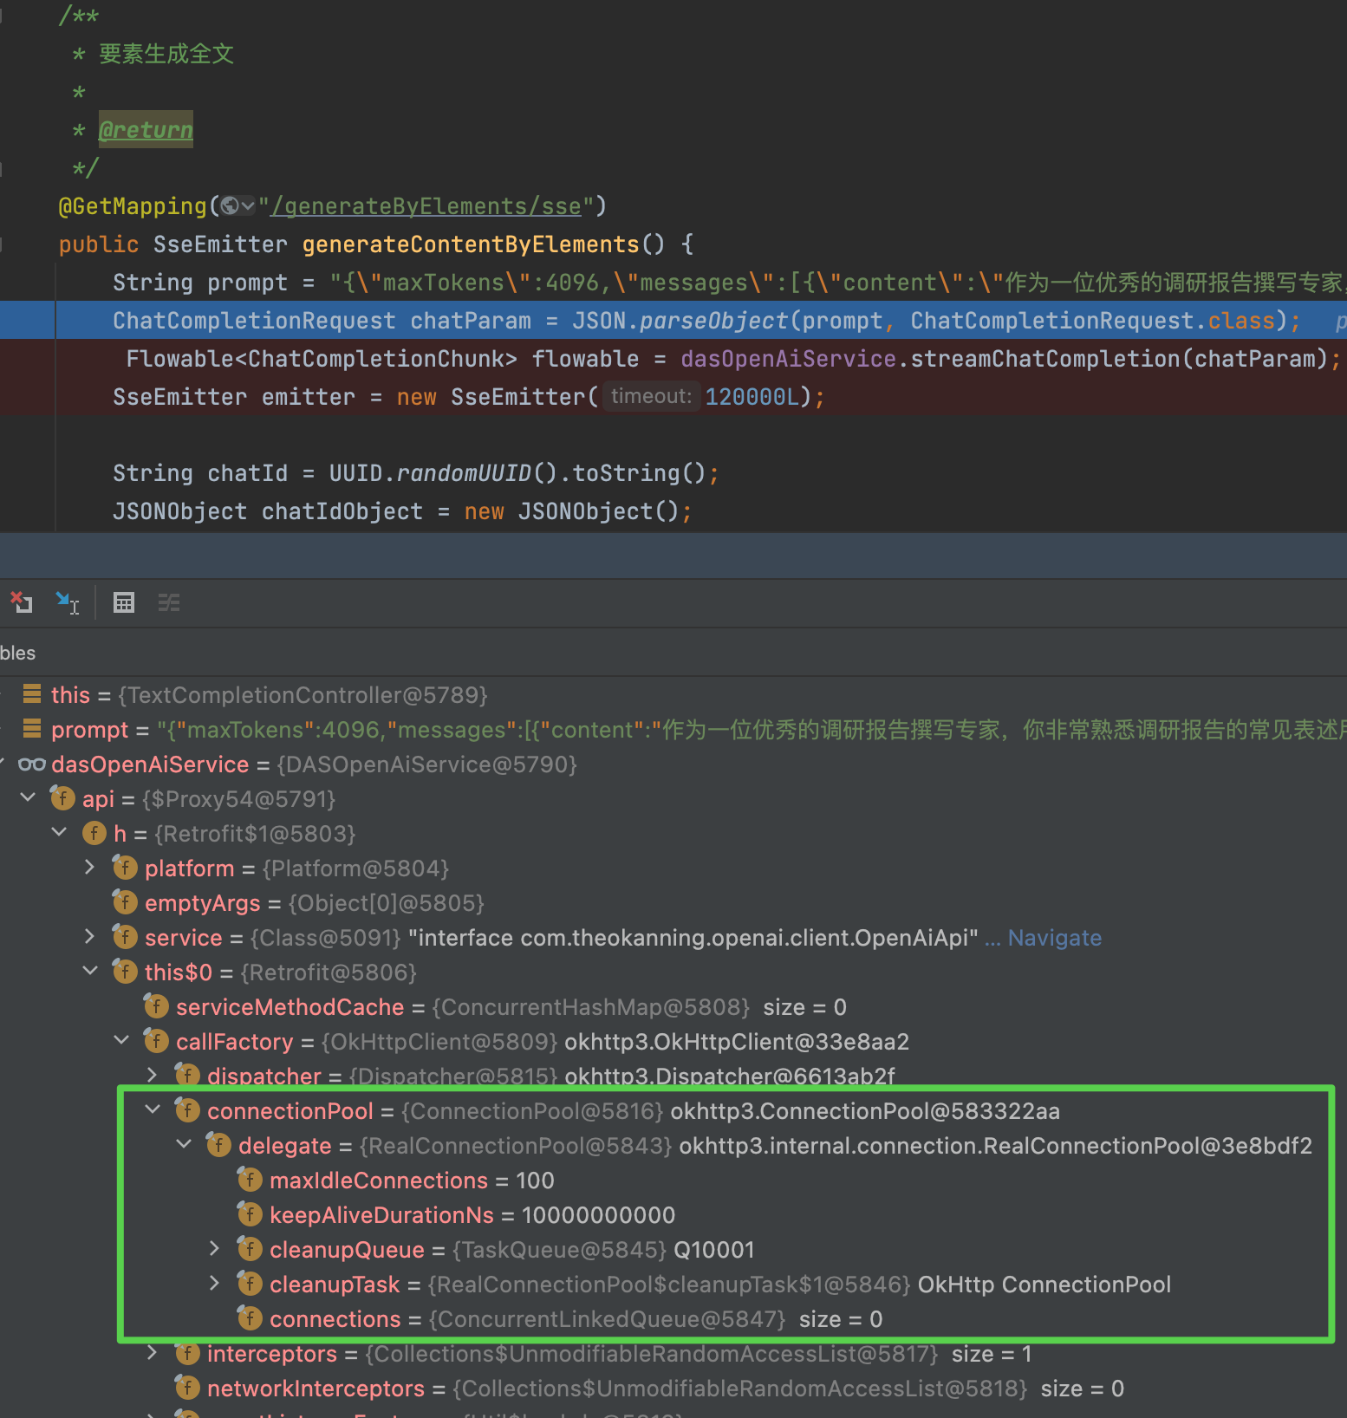
Task: Click the drop frame toolbar icon
Action: click(x=21, y=602)
